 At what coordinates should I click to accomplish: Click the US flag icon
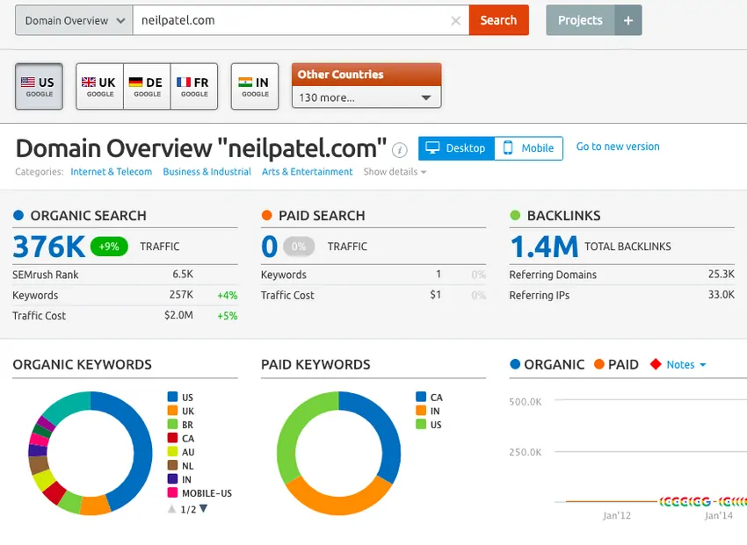coord(27,82)
